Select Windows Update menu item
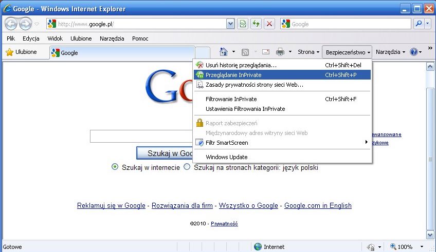Image resolution: width=436 pixels, height=252 pixels. click(282, 157)
